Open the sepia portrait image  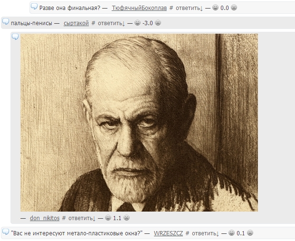139,122
